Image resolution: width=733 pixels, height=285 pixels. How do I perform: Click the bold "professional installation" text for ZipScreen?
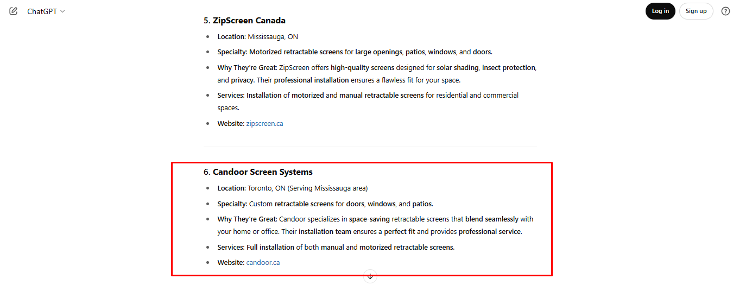click(x=311, y=80)
